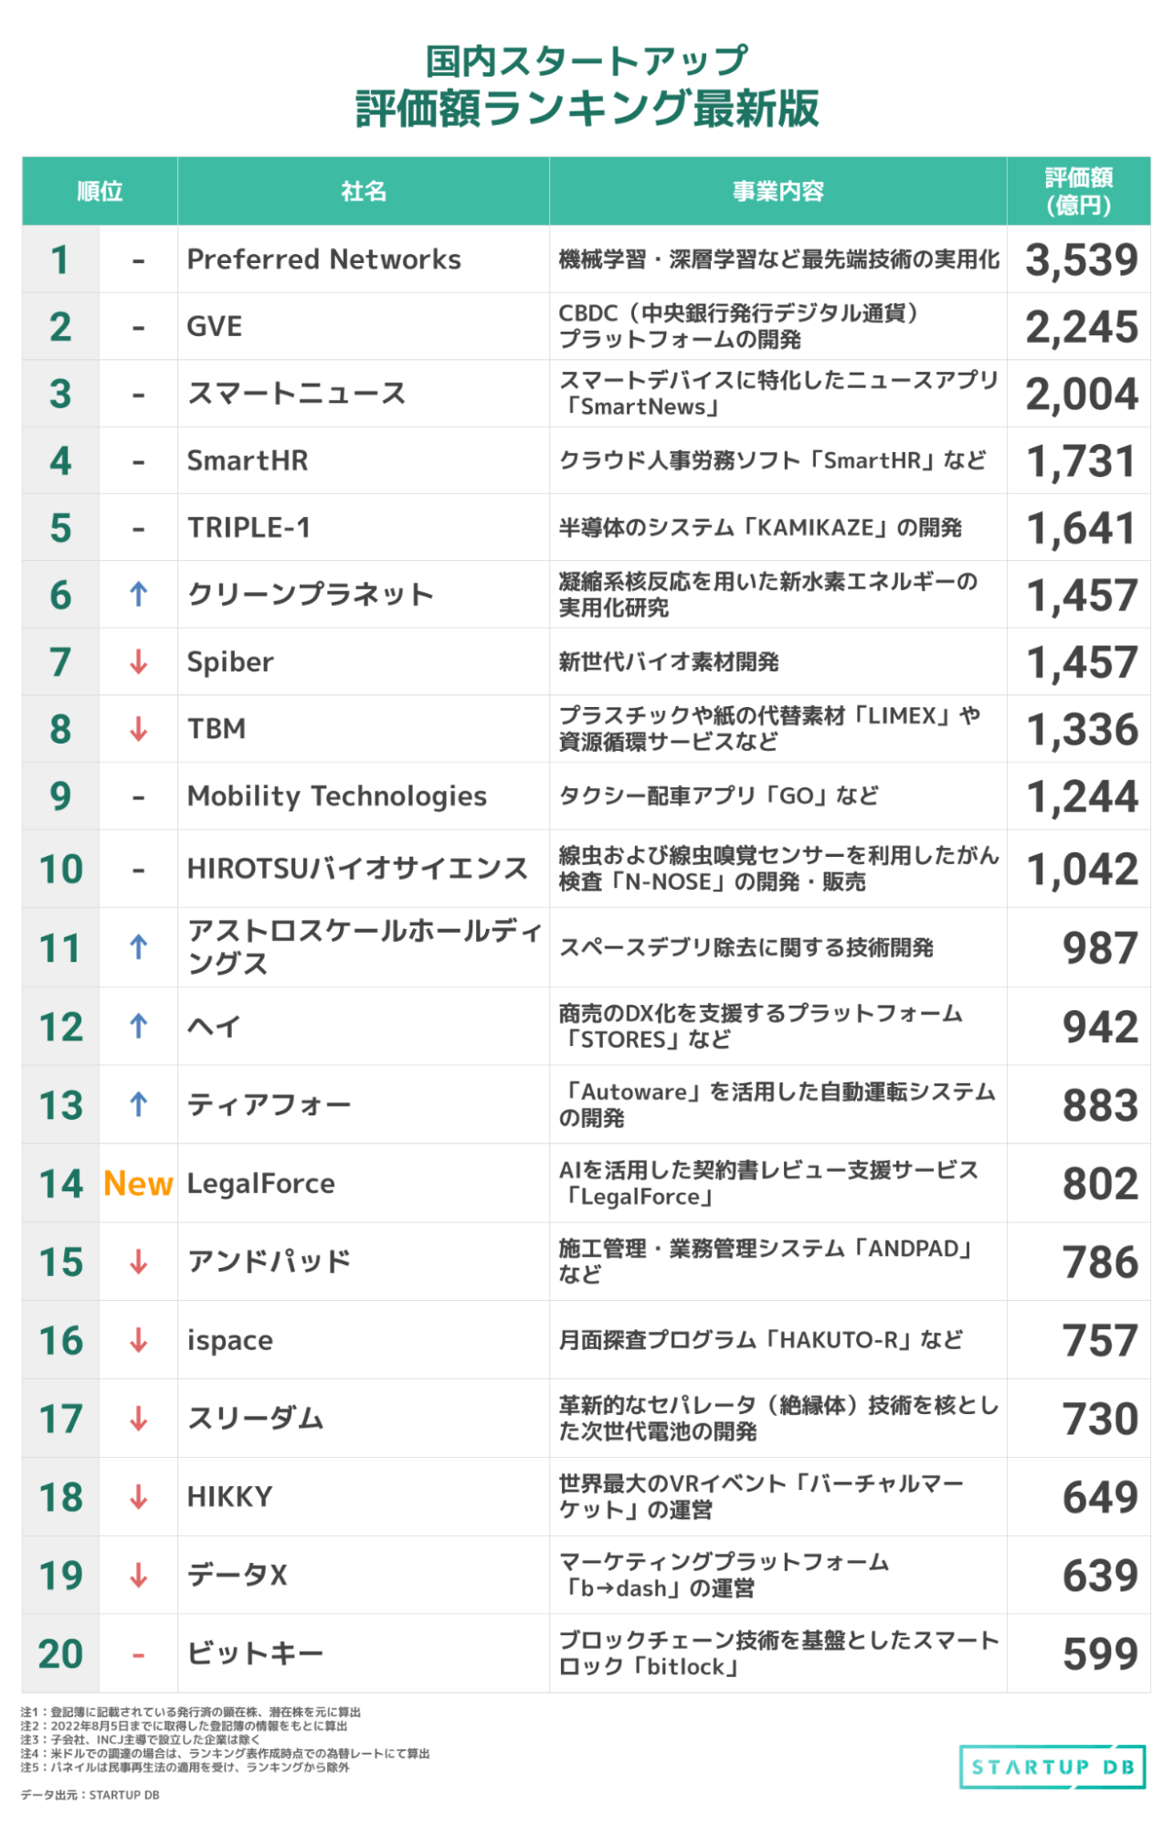Click the 順位 column header
The width and height of the screenshot is (1174, 1826).
coord(100,191)
